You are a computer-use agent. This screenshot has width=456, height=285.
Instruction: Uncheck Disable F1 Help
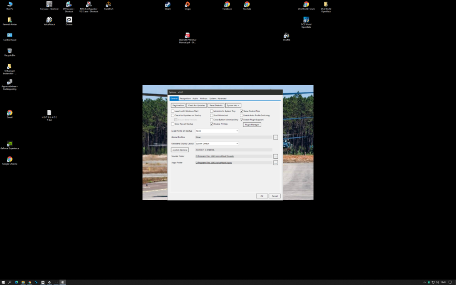[x=211, y=124]
